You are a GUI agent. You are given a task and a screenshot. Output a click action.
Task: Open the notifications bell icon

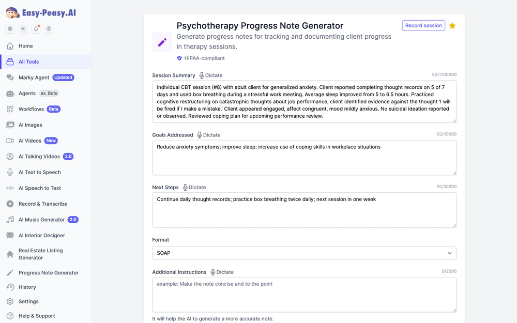point(36,28)
